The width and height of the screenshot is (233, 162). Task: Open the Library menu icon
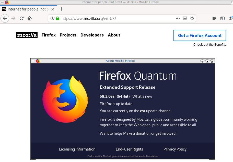pyautogui.click(x=214, y=18)
